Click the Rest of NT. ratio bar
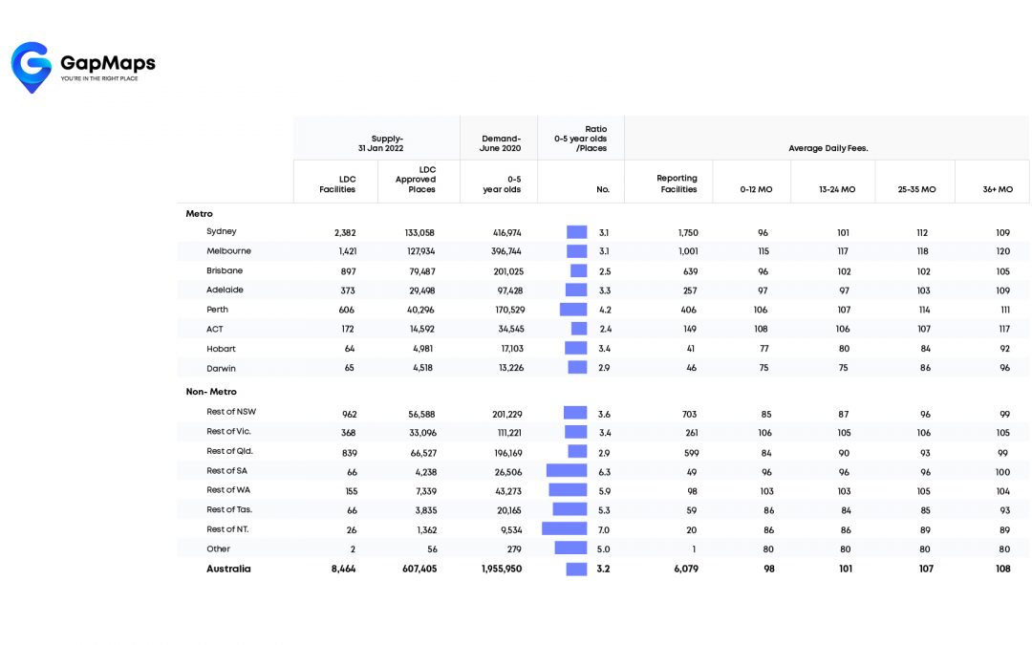Viewport: 1032px width, 645px height. click(x=564, y=528)
